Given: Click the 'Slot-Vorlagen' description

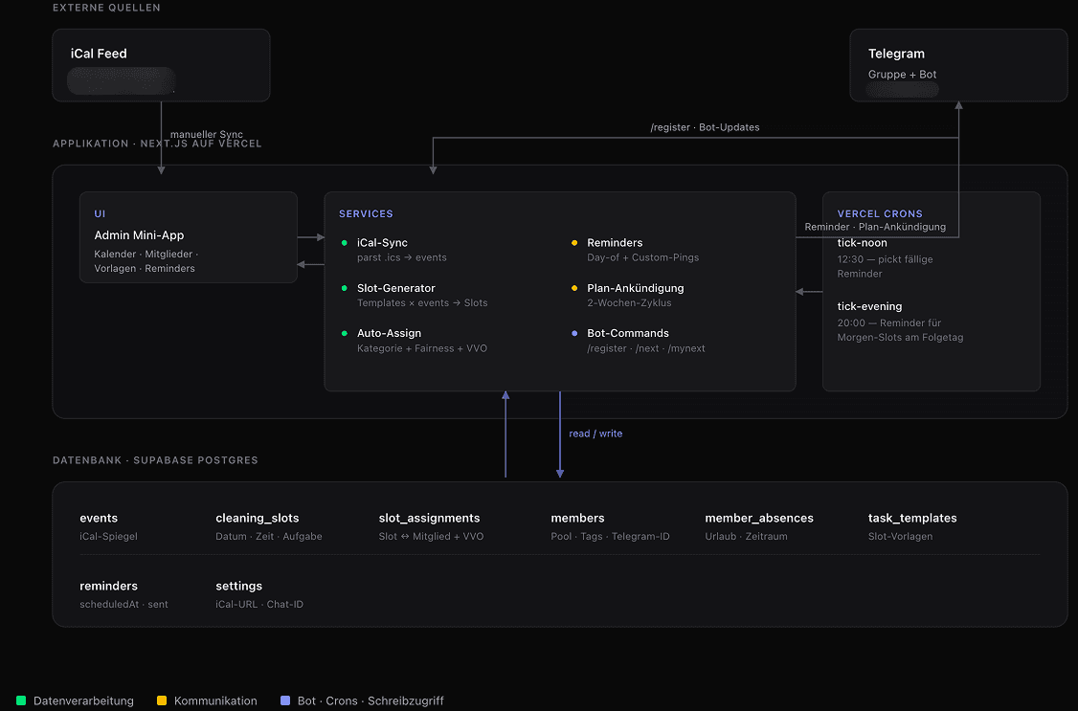Looking at the screenshot, I should pos(900,537).
